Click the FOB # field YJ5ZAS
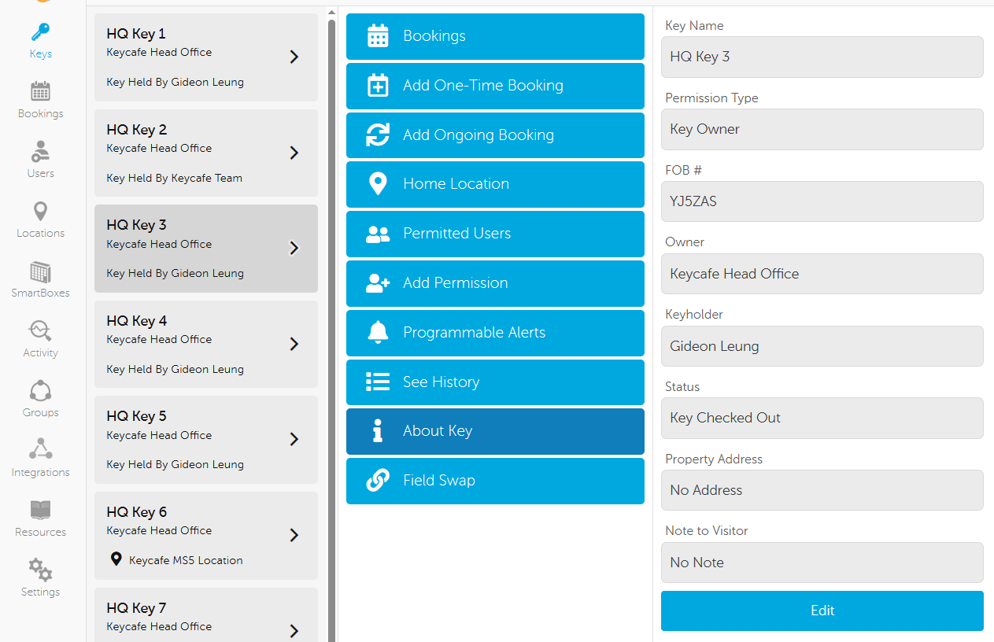This screenshot has width=994, height=642. pos(822,201)
